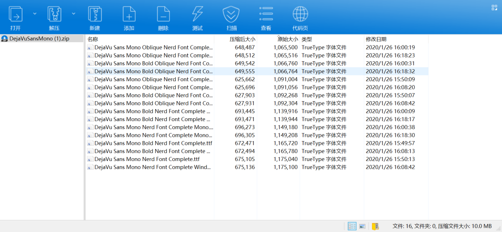This screenshot has width=502, height=232.
Task: Click the 新建 (New archive) icon
Action: coord(95,14)
